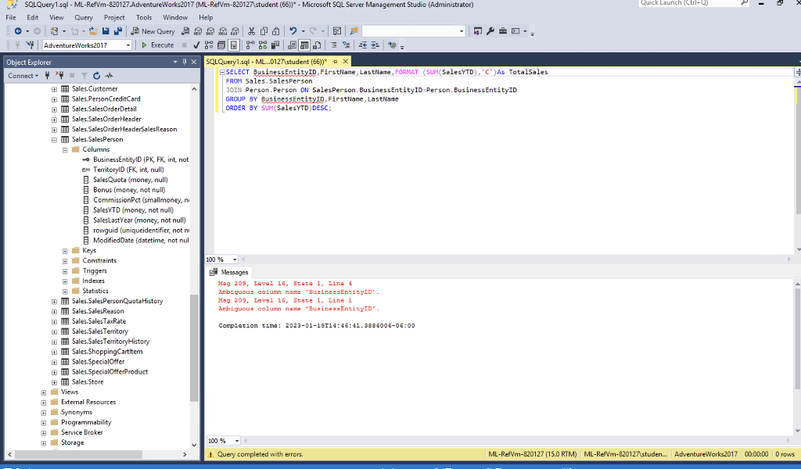
Task: Select SalesYTD (money, not null) column
Action: [133, 209]
